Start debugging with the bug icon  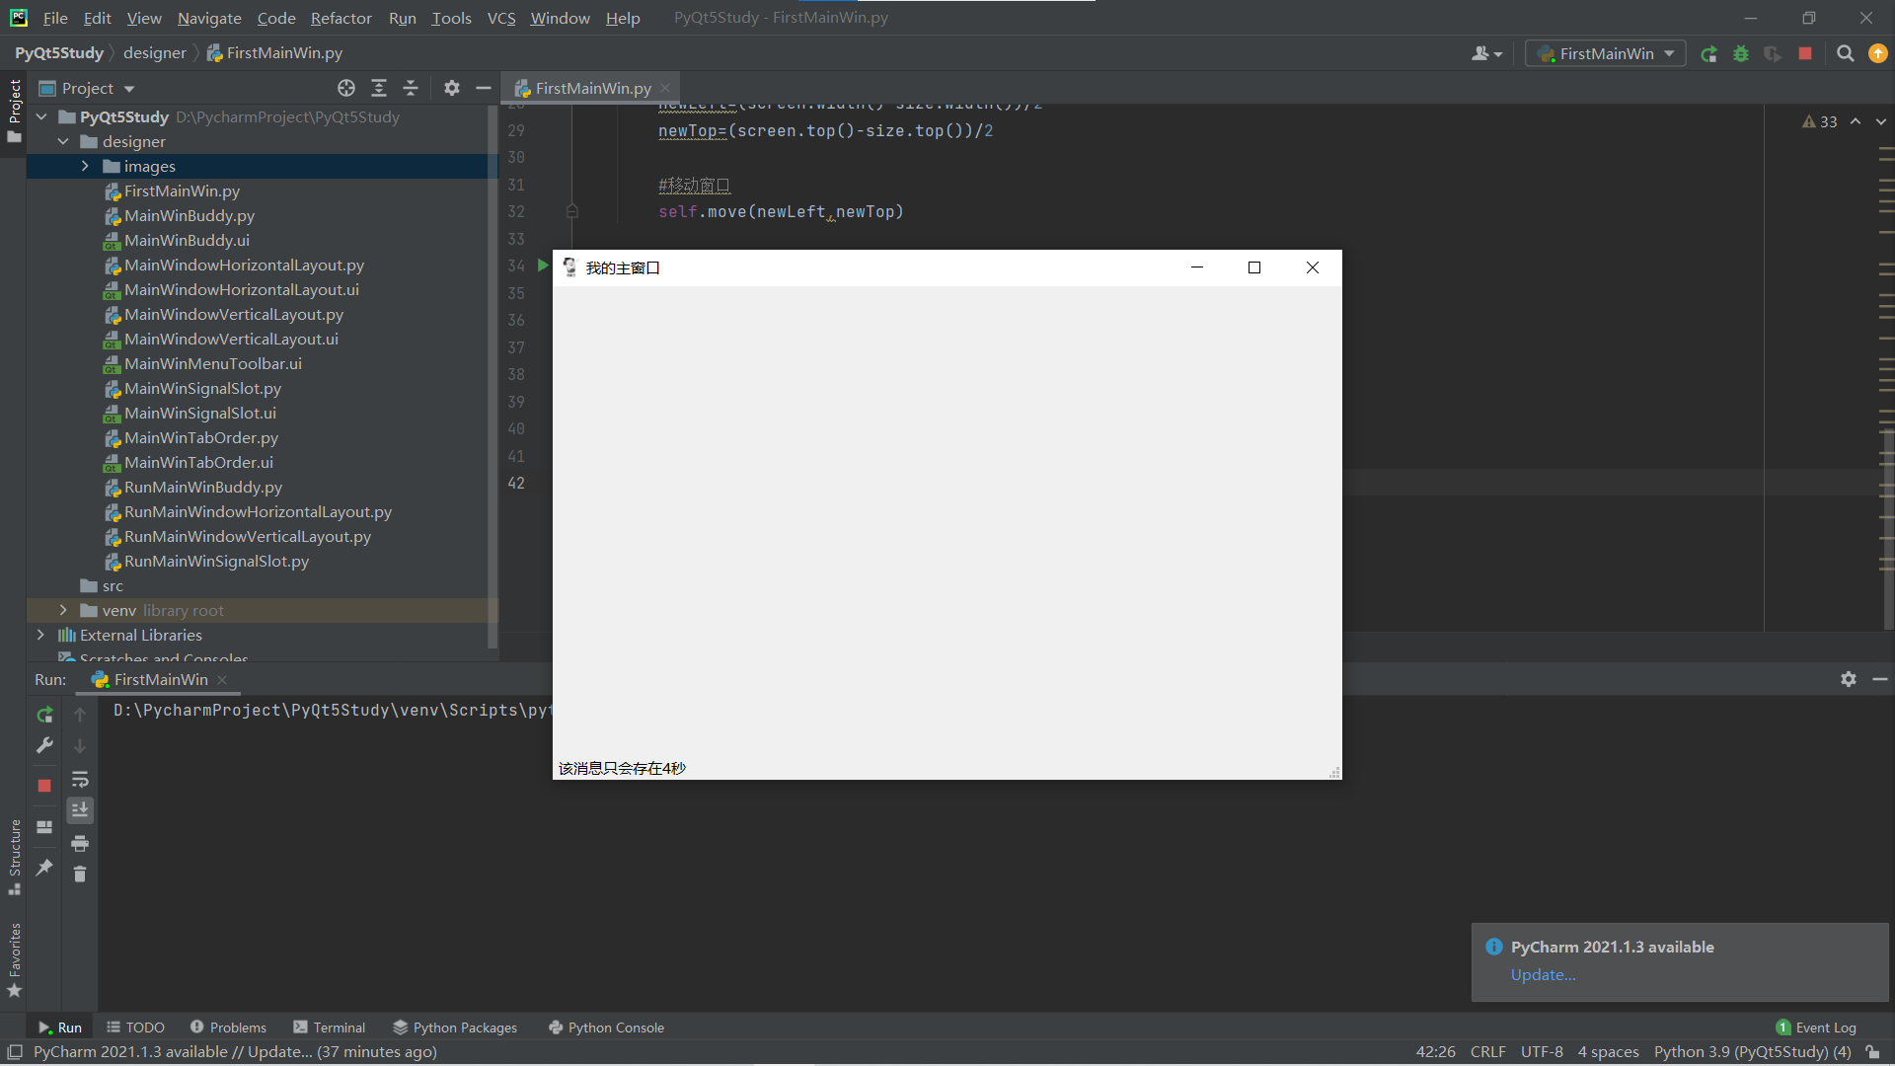pos(1741,54)
